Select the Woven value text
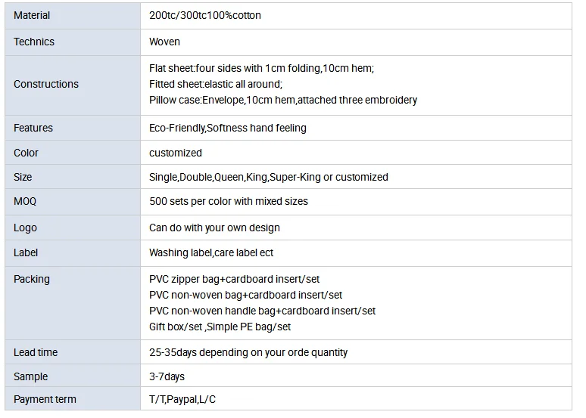Screen dimensions: 586x418 (164, 42)
